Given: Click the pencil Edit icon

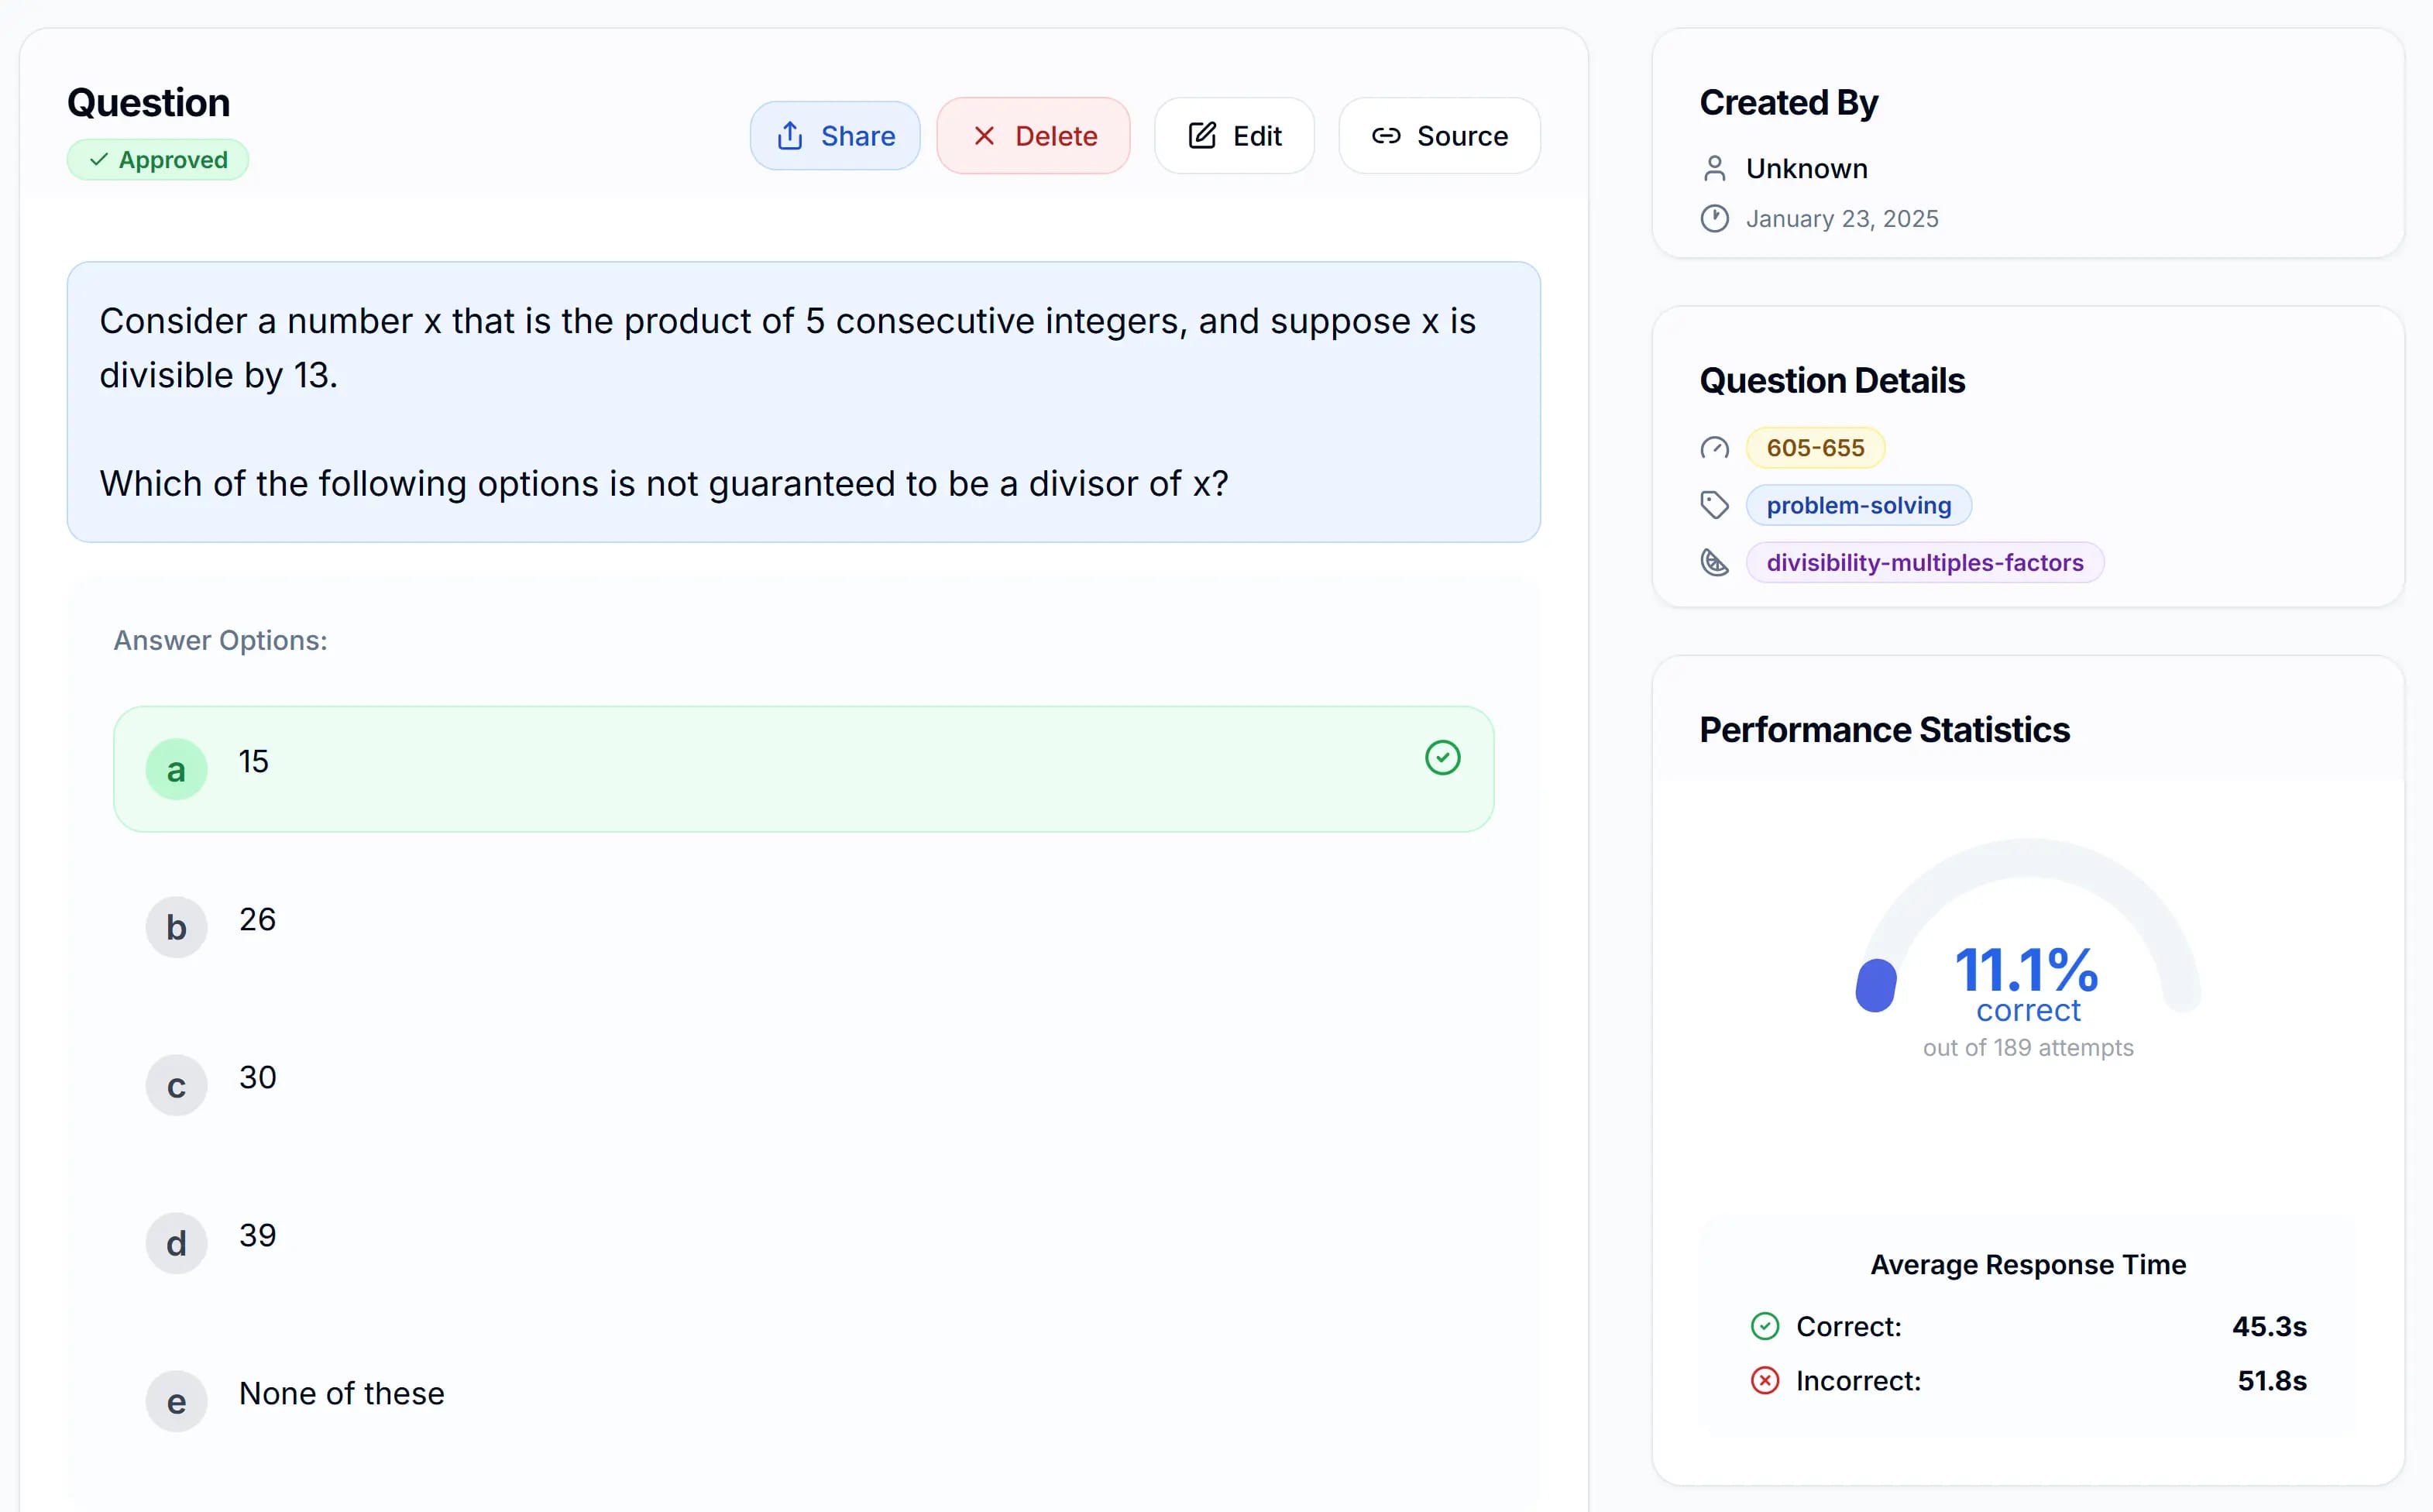Looking at the screenshot, I should pyautogui.click(x=1201, y=135).
